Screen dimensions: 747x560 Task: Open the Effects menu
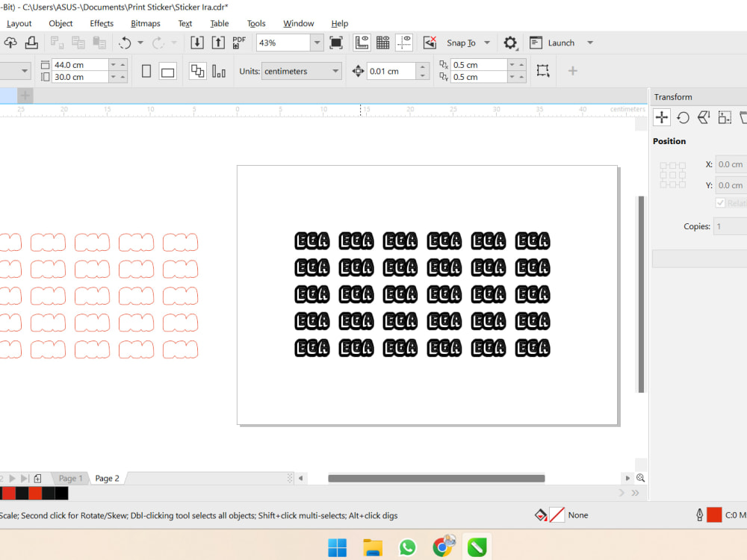pos(102,23)
